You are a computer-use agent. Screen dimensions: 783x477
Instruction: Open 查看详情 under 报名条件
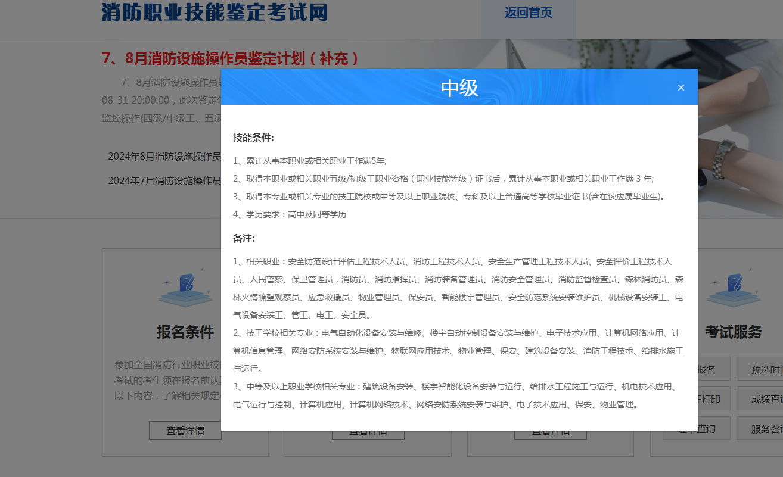click(185, 431)
